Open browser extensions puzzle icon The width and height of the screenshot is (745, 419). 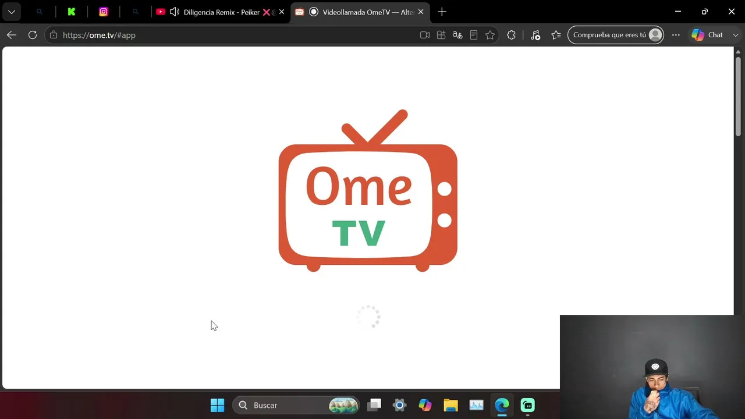(511, 35)
